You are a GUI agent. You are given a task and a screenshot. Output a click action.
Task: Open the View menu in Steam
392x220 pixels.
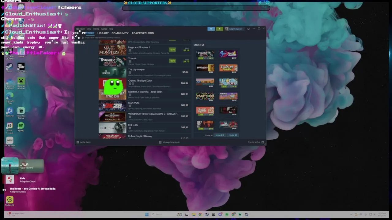(x=89, y=29)
